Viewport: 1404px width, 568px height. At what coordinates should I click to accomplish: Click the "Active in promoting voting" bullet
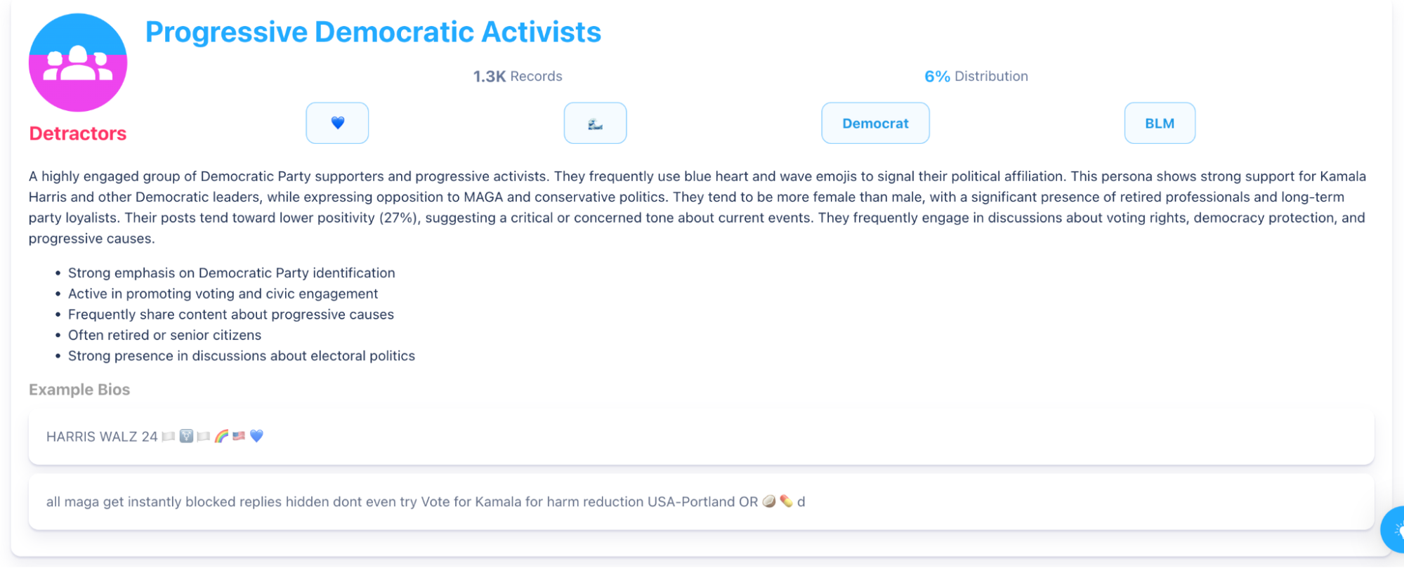223,293
